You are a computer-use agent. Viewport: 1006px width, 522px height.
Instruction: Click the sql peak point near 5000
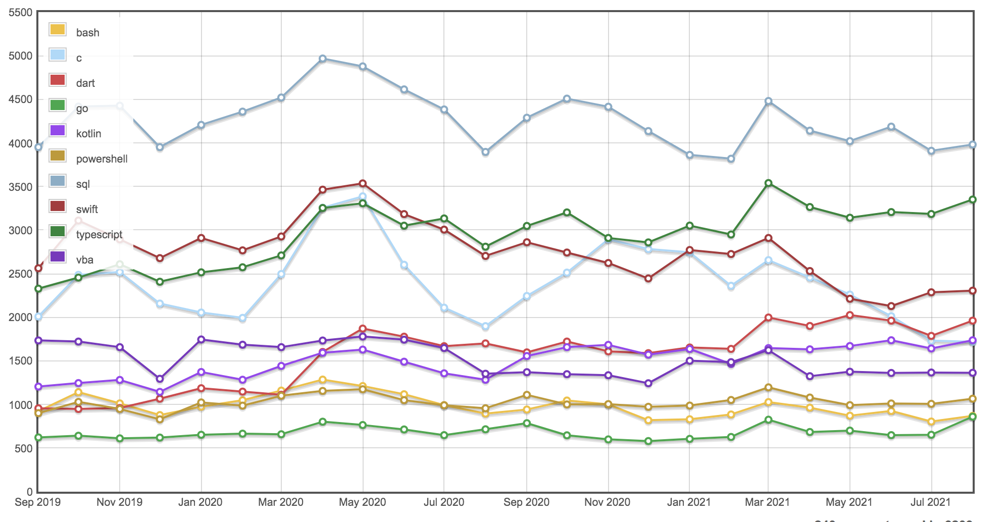pos(323,59)
